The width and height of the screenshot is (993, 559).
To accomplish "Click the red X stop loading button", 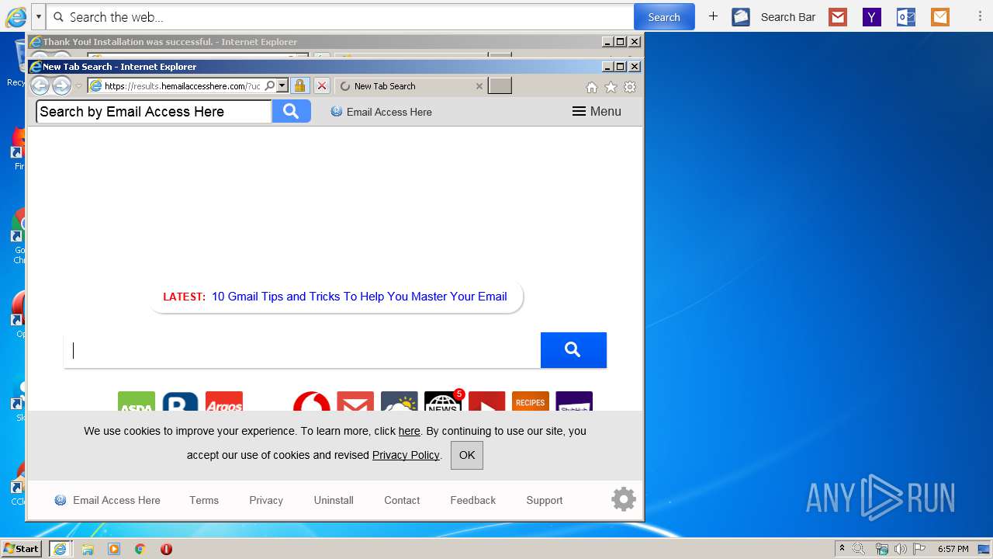I will [322, 85].
